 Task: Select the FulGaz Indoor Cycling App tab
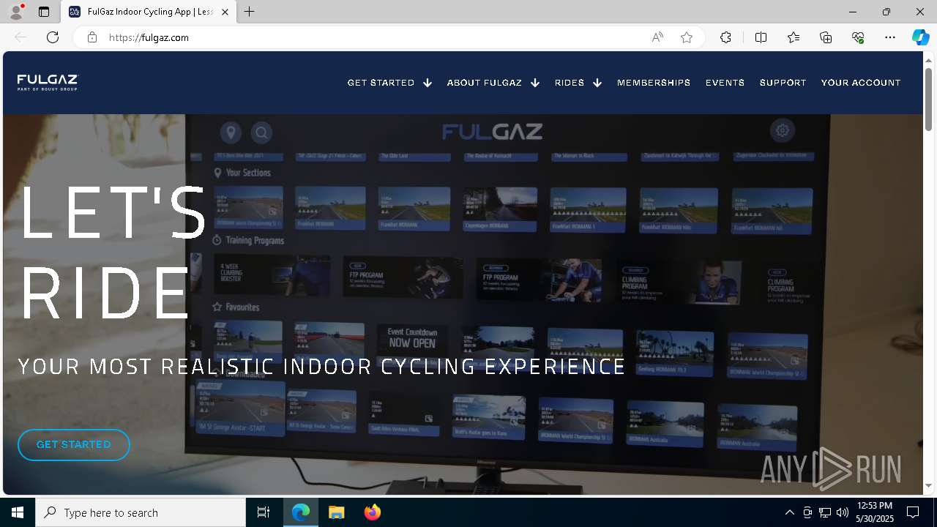click(149, 12)
